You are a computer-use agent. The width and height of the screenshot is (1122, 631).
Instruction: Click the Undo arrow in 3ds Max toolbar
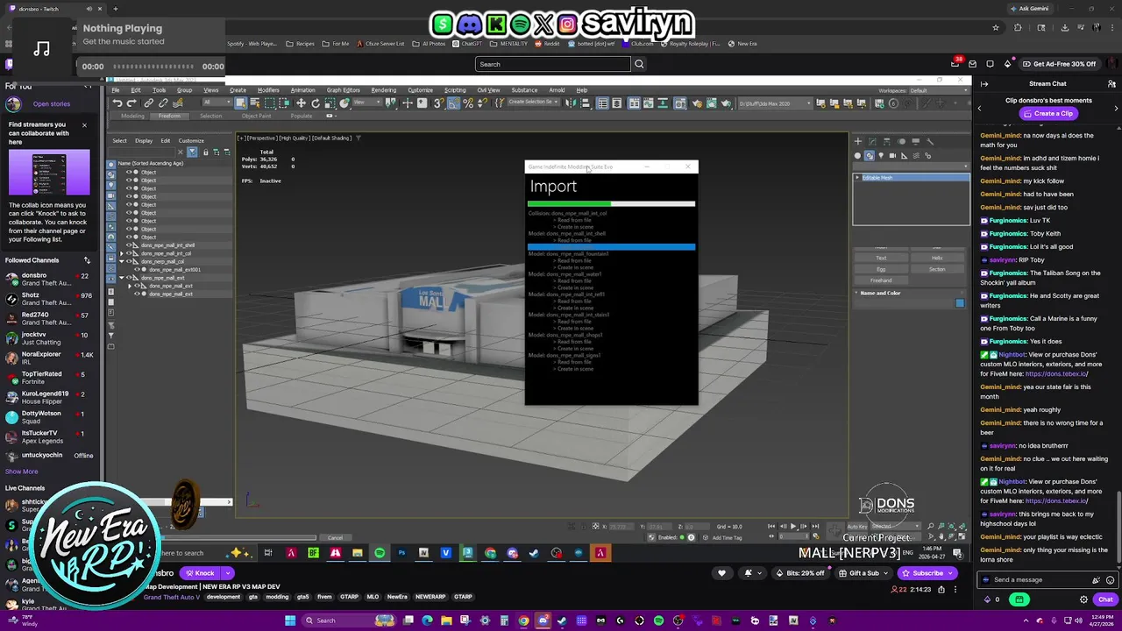tap(117, 103)
